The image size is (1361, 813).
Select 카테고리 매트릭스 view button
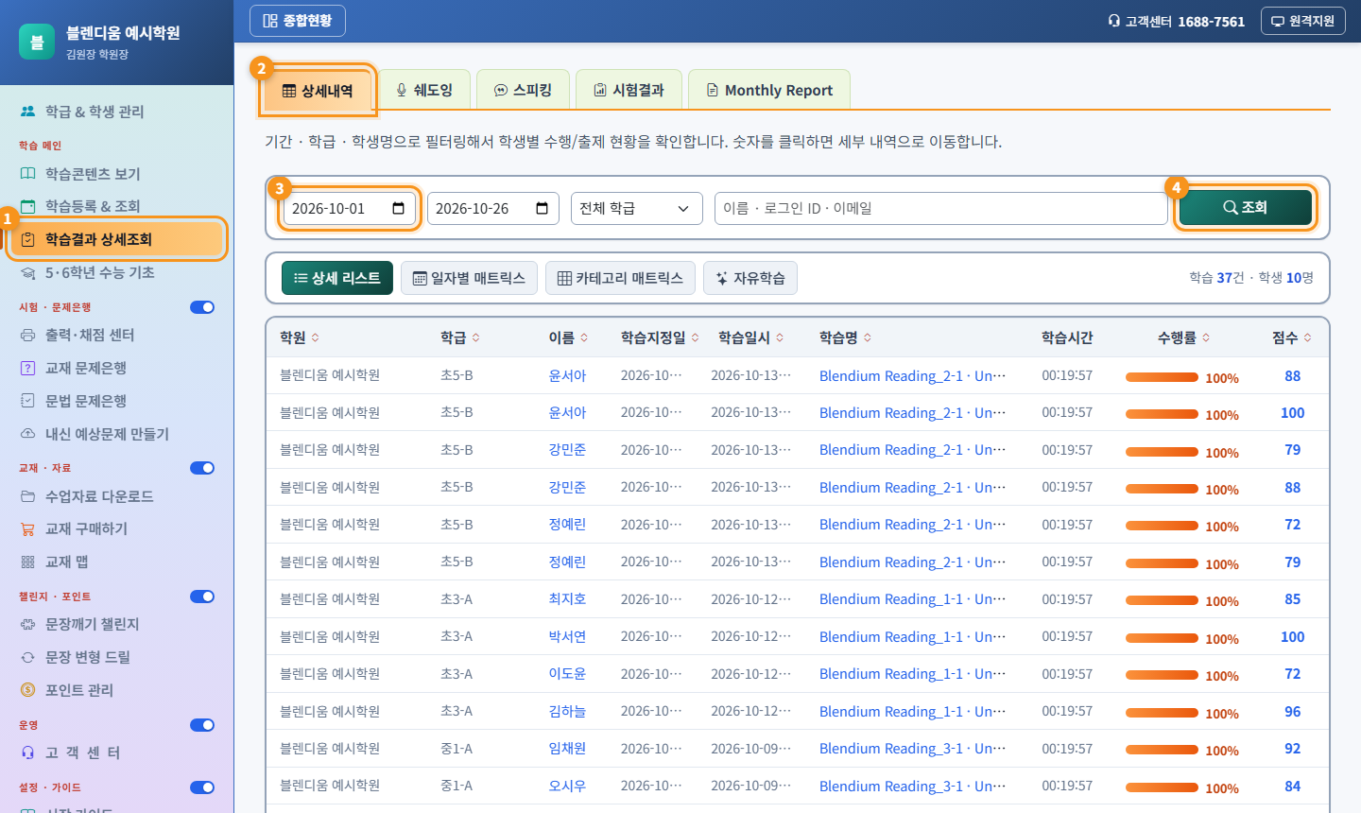[620, 278]
